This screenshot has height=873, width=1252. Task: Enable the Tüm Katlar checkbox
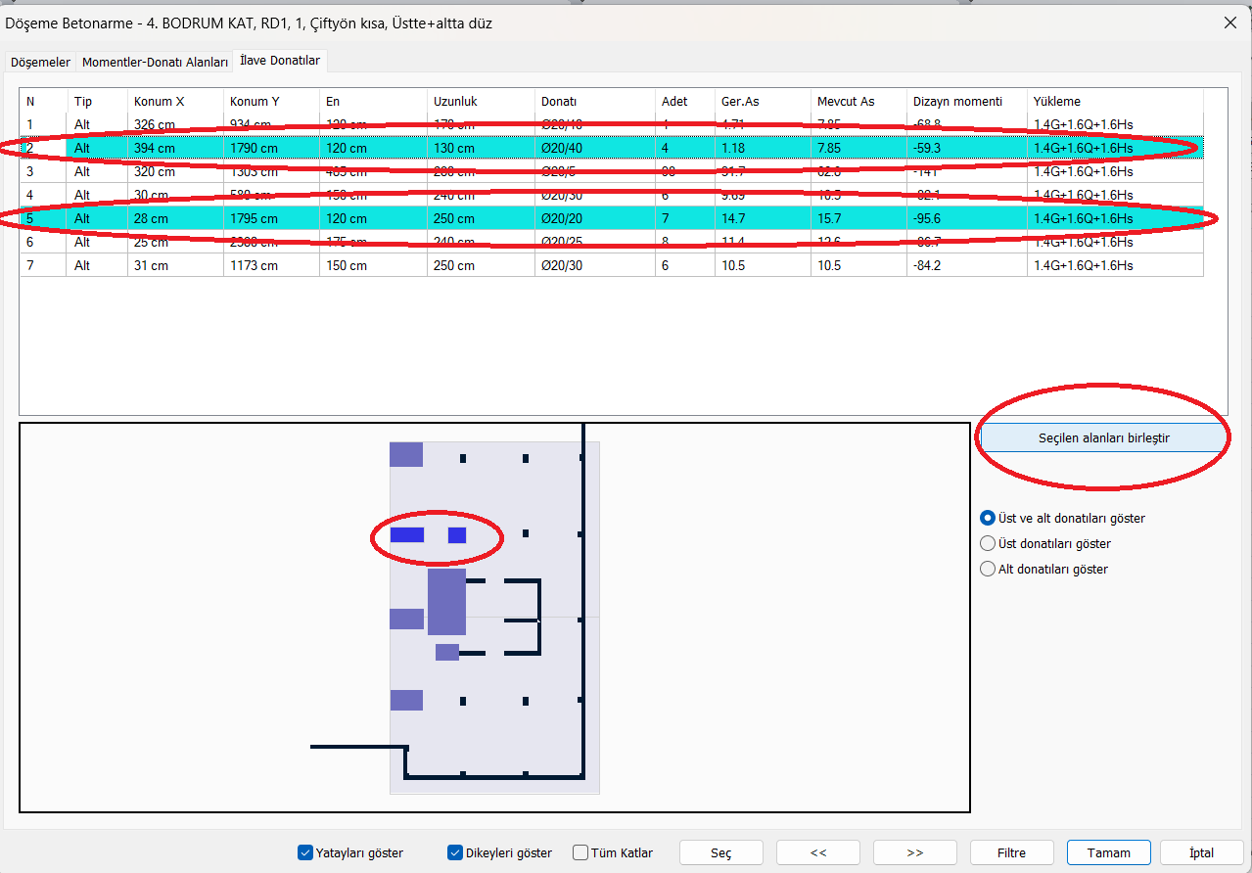pos(580,852)
